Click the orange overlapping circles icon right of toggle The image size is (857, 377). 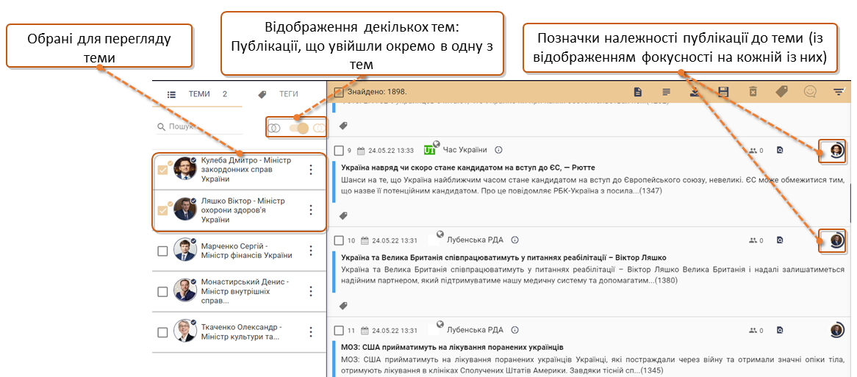point(319,128)
